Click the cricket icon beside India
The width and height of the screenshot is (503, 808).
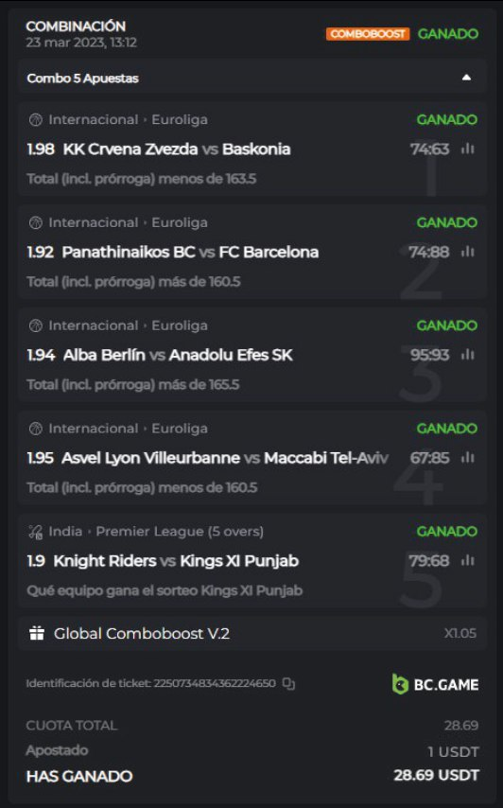coord(36,532)
